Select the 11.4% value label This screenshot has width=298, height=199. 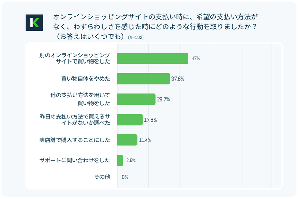(145, 140)
